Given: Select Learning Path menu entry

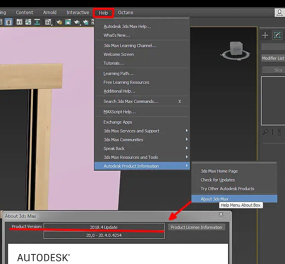Looking at the screenshot, I should click(142, 73).
